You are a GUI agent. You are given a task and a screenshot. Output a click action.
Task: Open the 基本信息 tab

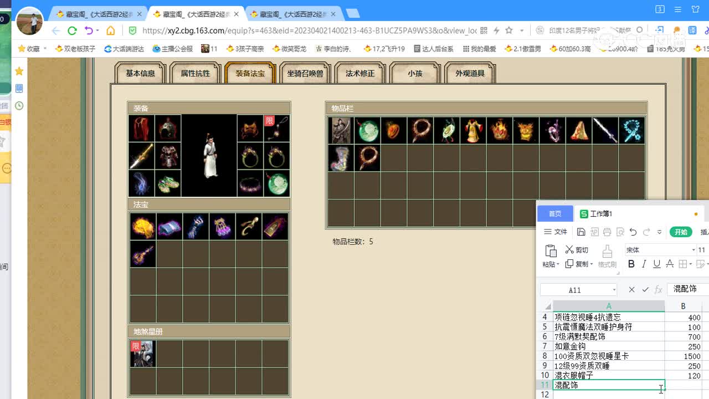(140, 73)
